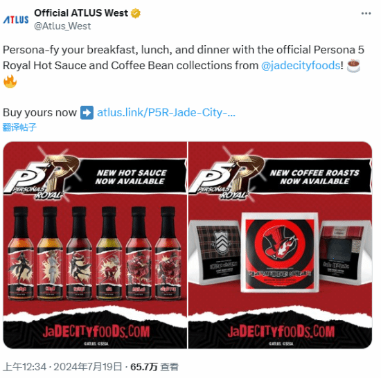Open the Official ATLUS West profile name
This screenshot has width=381, height=378.
pyautogui.click(x=81, y=13)
